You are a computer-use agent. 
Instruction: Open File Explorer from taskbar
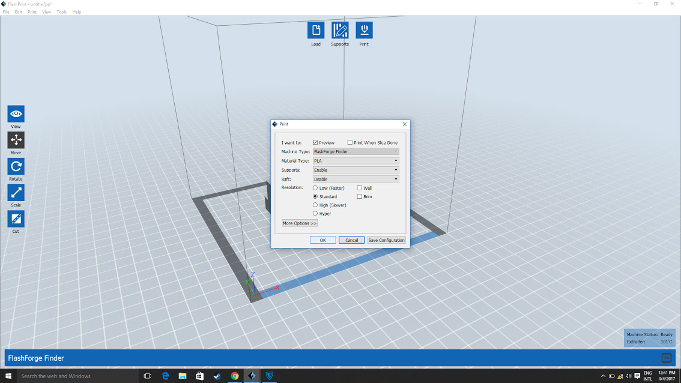click(183, 376)
